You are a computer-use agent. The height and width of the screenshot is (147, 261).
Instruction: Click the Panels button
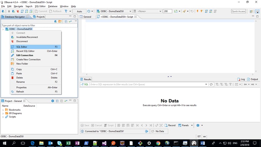pos(183,125)
